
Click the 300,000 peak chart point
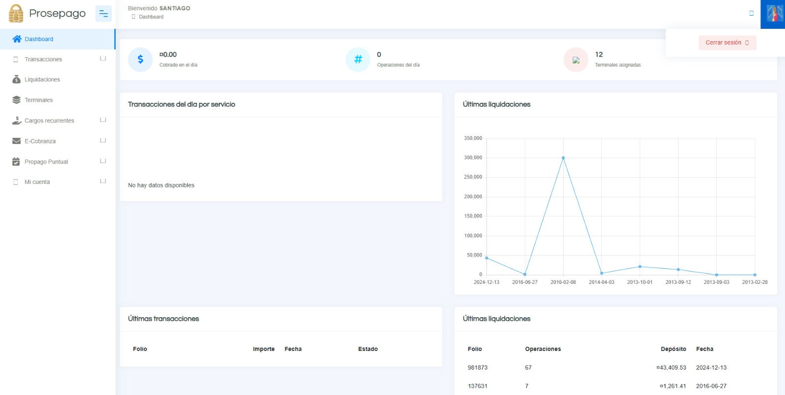coord(563,158)
